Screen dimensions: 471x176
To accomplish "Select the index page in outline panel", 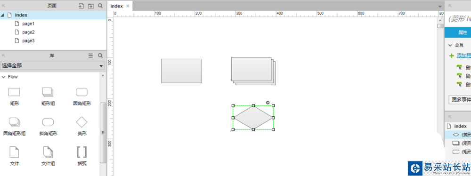I will tap(458, 126).
